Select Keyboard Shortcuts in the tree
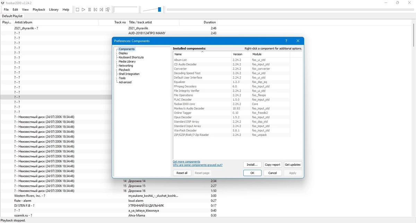Viewport: 416px width, 223px height. 131,57
